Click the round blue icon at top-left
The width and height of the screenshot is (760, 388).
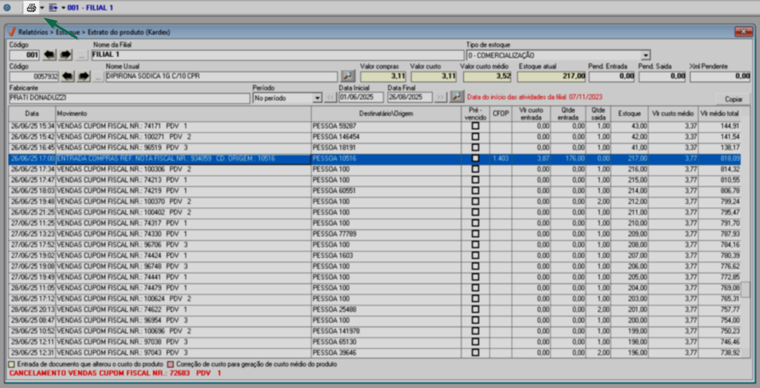7,8
